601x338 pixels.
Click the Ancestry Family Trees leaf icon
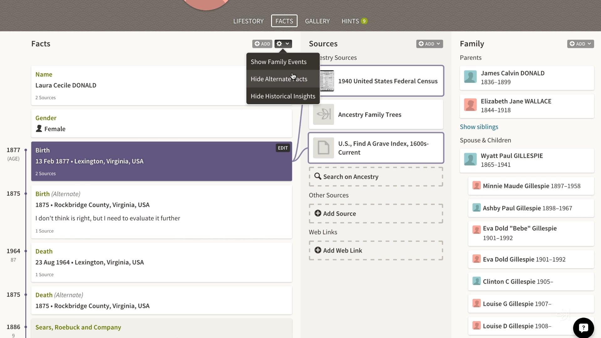point(323,114)
